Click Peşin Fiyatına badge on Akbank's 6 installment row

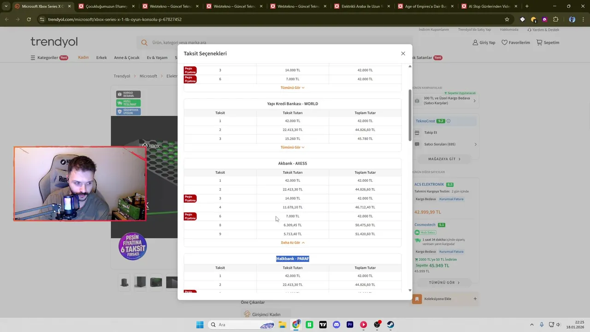pyautogui.click(x=190, y=216)
